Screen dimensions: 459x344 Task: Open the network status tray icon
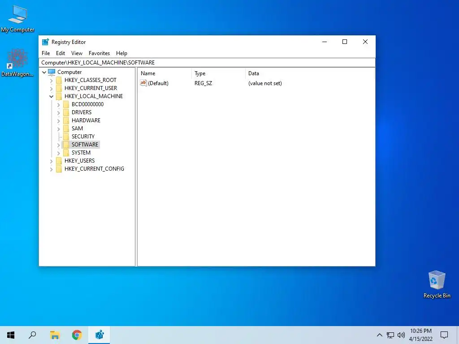(x=390, y=335)
